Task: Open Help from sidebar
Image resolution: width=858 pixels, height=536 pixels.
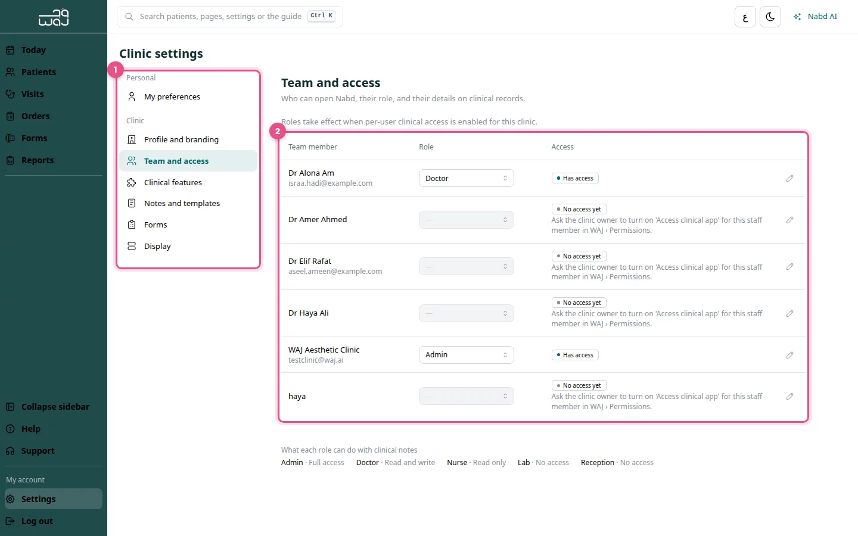Action: (x=54, y=429)
